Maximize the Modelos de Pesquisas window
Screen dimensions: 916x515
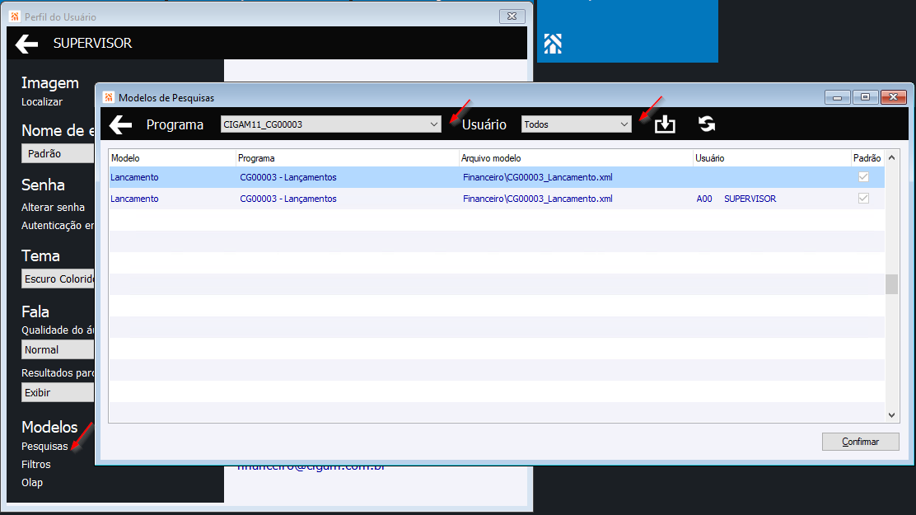[x=865, y=97]
